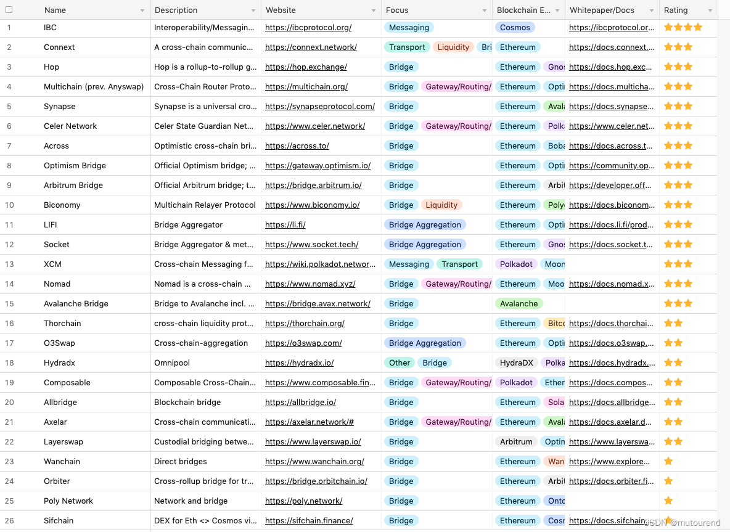
Task: Click the Hydradx two-star rating
Action: coord(673,362)
